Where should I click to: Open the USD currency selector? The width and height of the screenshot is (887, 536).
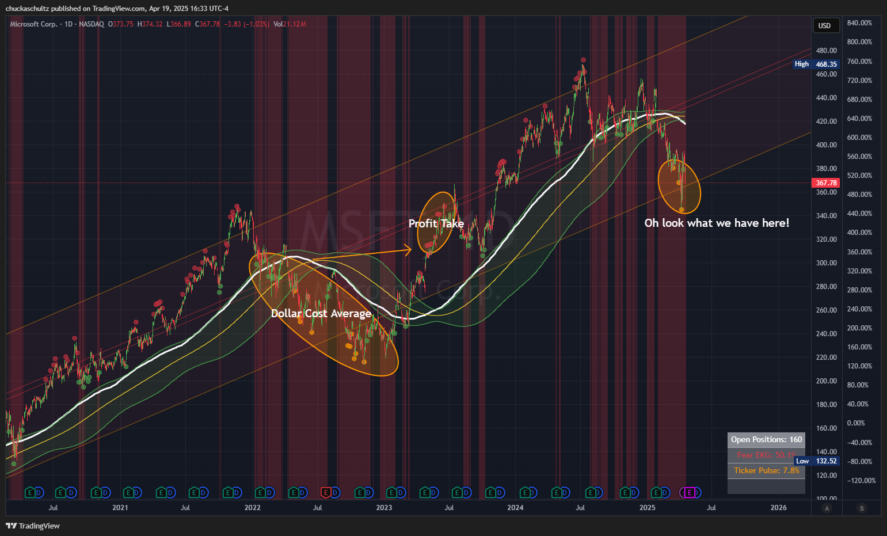825,25
